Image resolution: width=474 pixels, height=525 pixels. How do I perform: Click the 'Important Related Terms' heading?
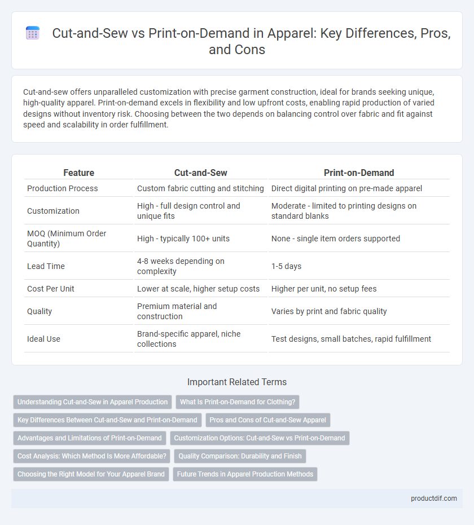pyautogui.click(x=237, y=382)
